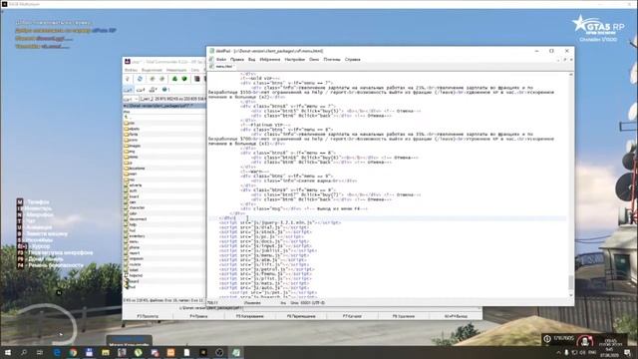Open the Файлы menu in Total Commander
This screenshot has height=359, width=638.
coord(131,70)
